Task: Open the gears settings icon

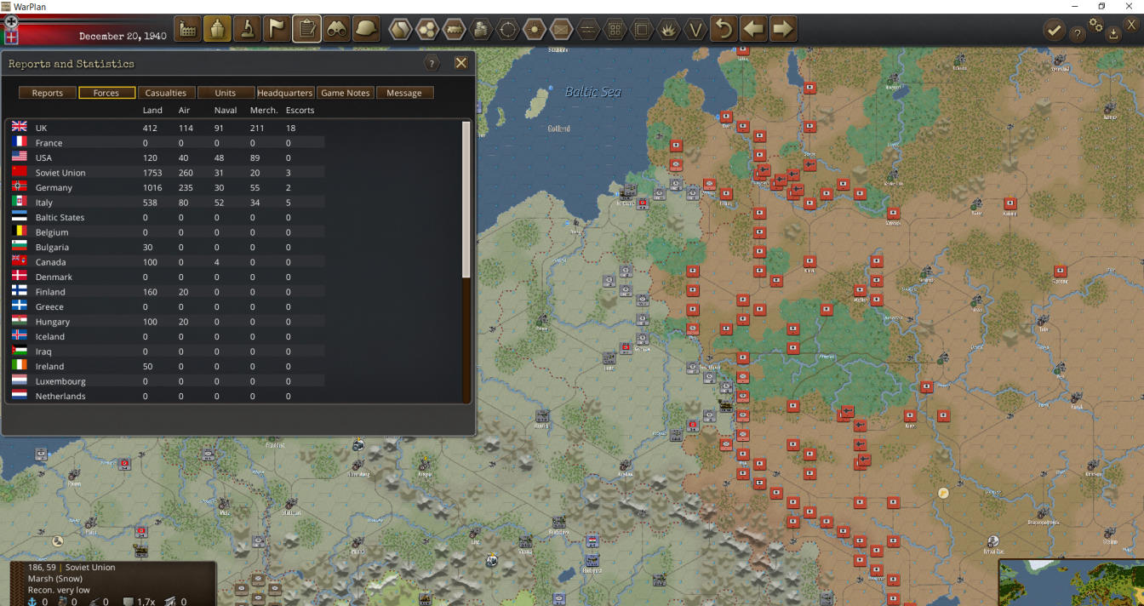Action: click(1096, 25)
